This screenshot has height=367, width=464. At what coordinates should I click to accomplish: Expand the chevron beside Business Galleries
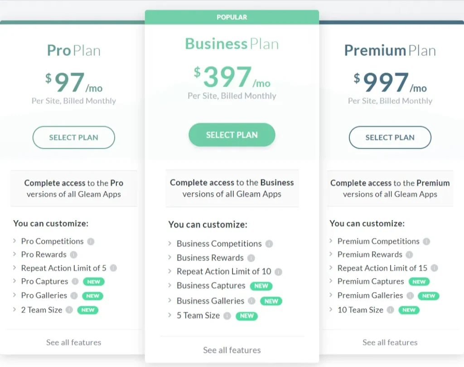pyautogui.click(x=170, y=300)
